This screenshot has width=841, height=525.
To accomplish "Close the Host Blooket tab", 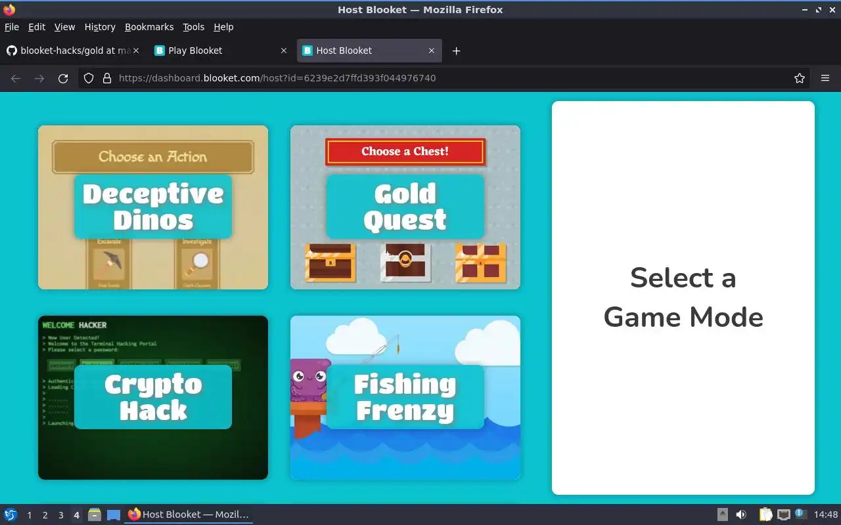I will click(x=432, y=51).
